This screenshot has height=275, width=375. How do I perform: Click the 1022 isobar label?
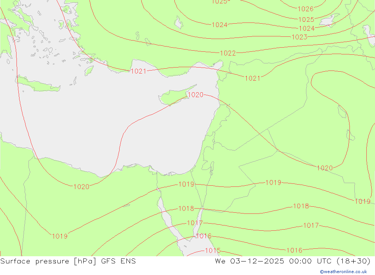click(x=228, y=53)
